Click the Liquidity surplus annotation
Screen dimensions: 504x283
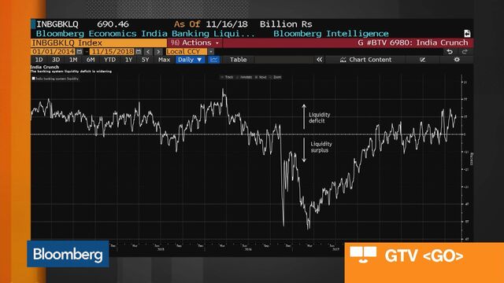pos(321,147)
